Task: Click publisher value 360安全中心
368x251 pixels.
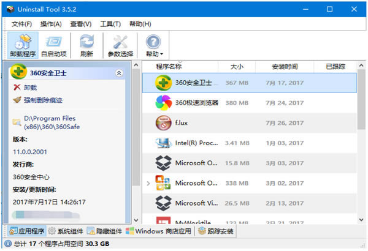Action: [31, 177]
